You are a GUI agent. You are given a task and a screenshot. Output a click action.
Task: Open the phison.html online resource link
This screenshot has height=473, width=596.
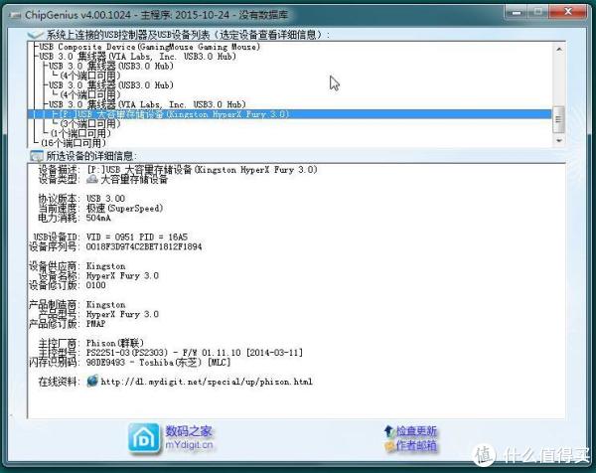(x=207, y=382)
